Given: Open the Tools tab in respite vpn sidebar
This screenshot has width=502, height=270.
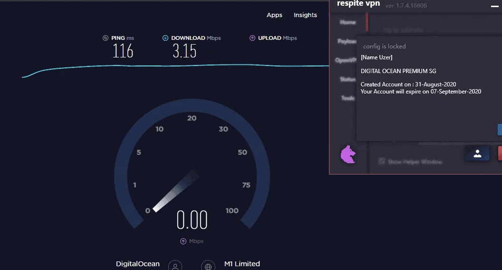Looking at the screenshot, I should [348, 98].
